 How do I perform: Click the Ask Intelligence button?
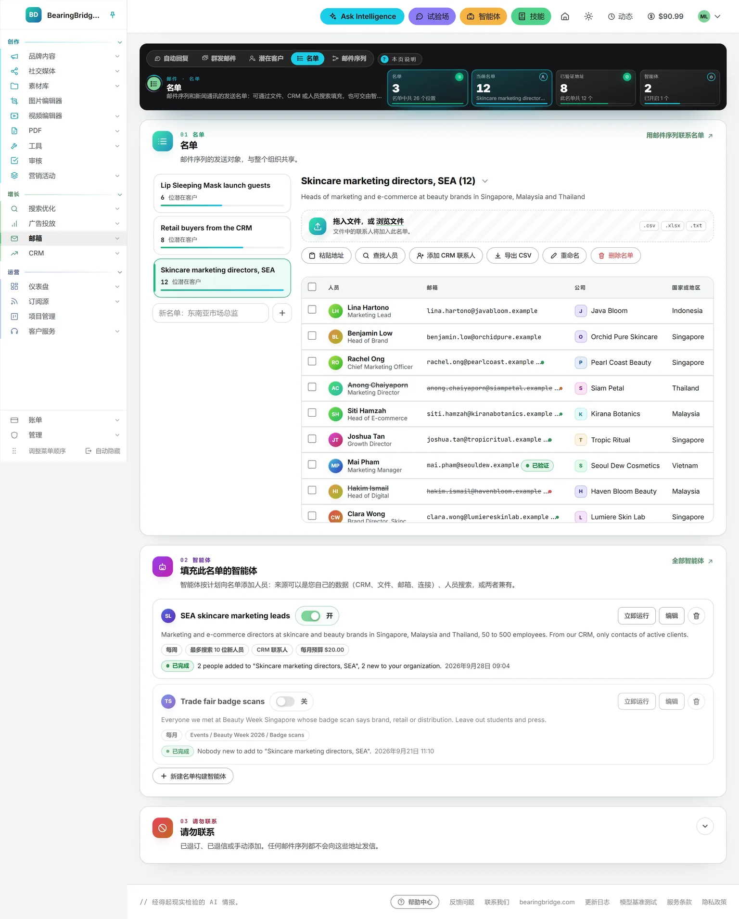click(x=362, y=16)
